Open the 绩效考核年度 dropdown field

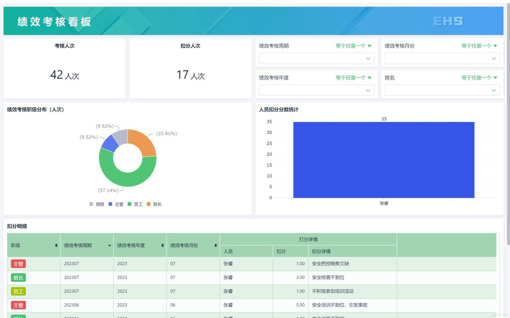tap(316, 90)
